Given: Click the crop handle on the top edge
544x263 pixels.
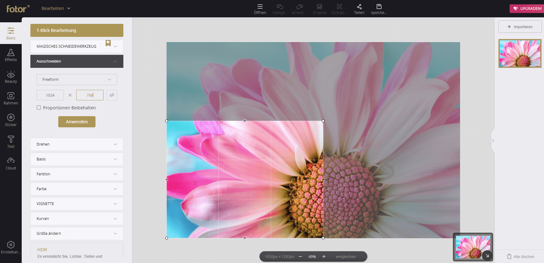Looking at the screenshot, I should tap(245, 121).
